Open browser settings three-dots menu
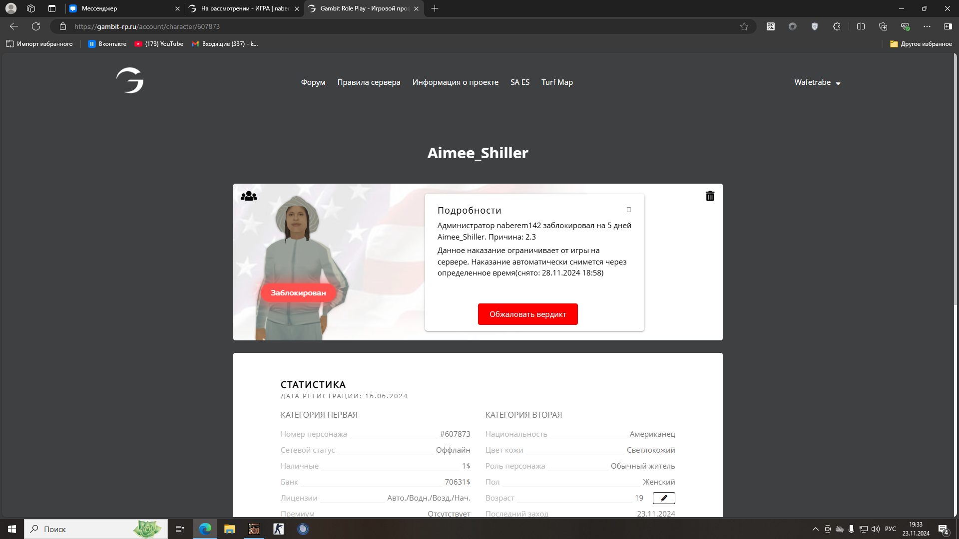959x539 pixels. pos(927,26)
